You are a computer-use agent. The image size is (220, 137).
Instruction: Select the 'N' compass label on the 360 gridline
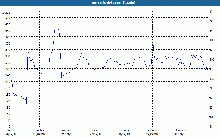pos(211,50)
